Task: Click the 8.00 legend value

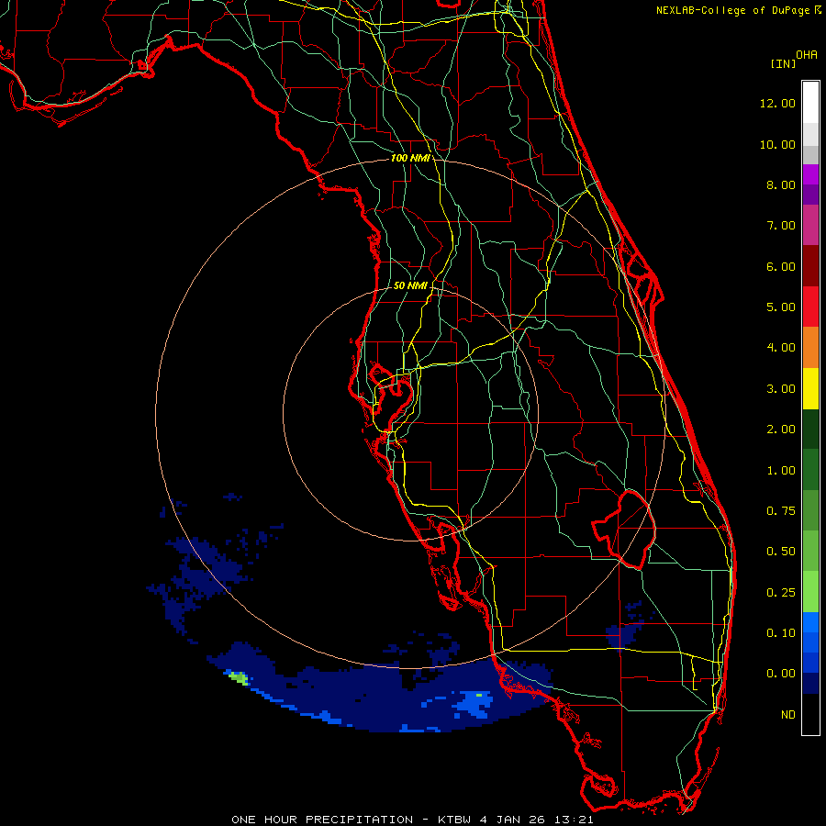Action: click(x=781, y=184)
